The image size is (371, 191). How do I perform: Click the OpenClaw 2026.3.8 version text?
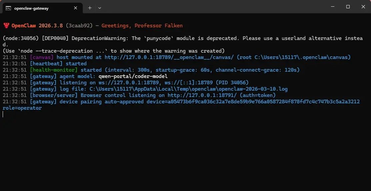point(37,26)
